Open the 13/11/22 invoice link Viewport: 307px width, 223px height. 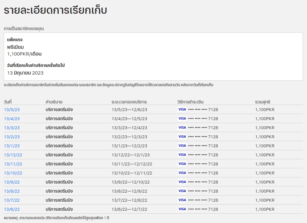[13, 164]
